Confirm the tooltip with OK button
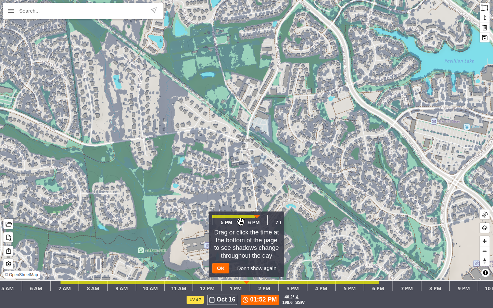Viewport: 493px width, 308px height. pyautogui.click(x=221, y=268)
